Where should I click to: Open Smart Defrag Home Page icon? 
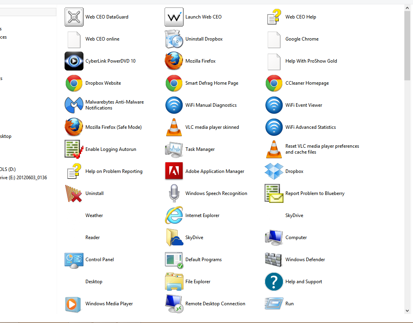(x=174, y=83)
